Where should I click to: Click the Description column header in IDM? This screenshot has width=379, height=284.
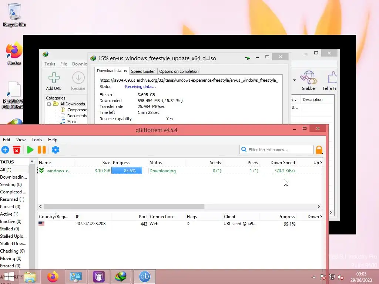pos(312,99)
